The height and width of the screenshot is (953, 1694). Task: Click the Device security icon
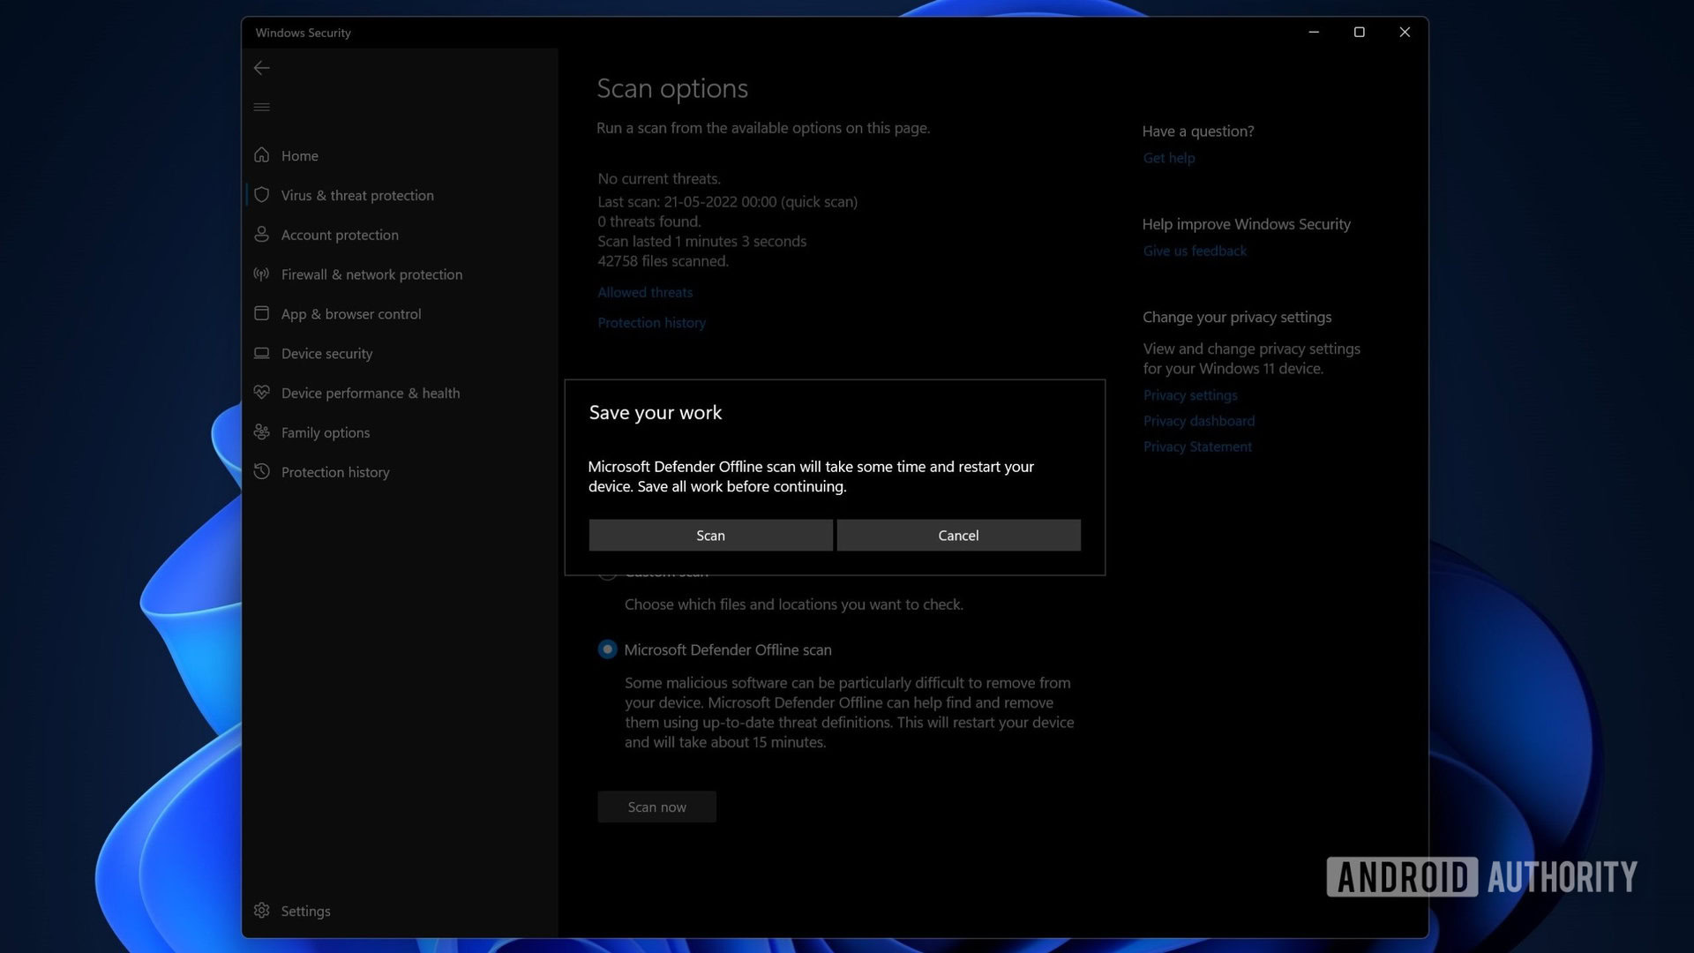click(x=262, y=353)
